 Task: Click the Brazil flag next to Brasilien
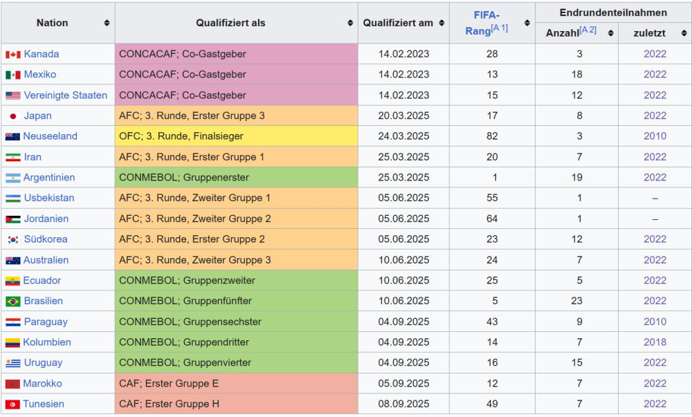point(12,302)
